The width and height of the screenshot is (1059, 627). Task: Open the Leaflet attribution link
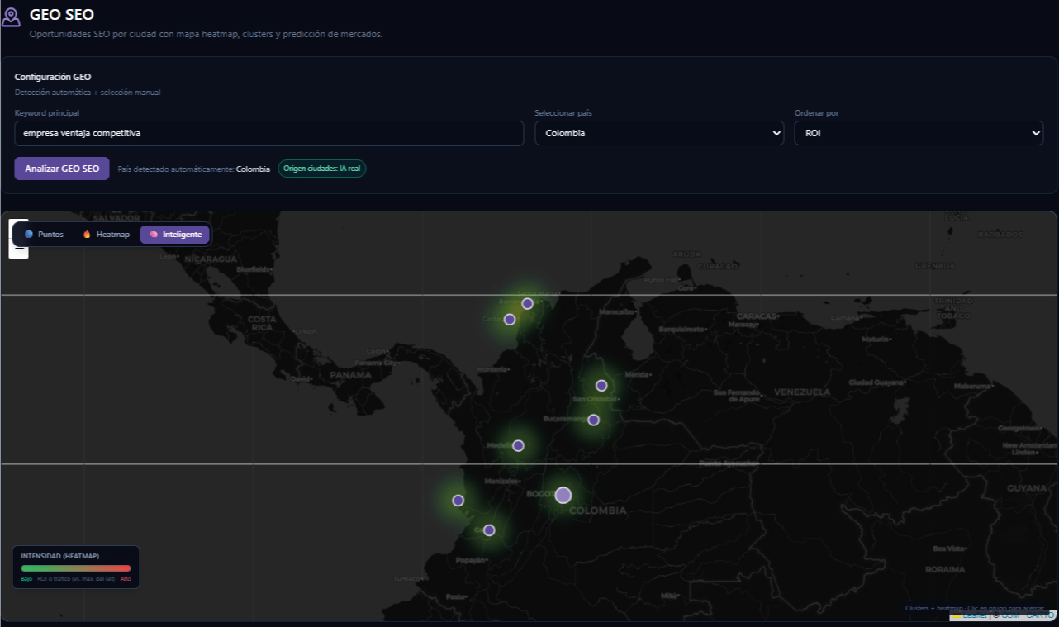[974, 615]
